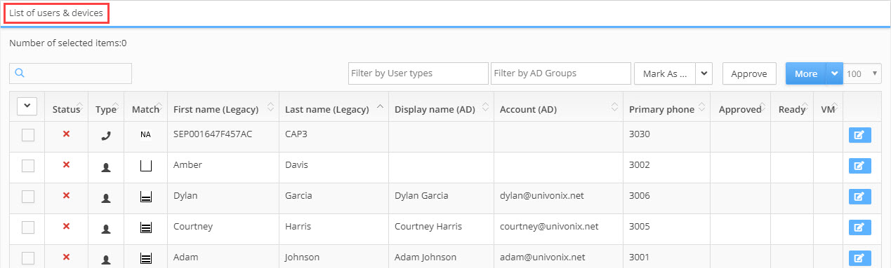Viewport: 891px width, 268px height.
Task: Click the blue More button
Action: point(806,73)
